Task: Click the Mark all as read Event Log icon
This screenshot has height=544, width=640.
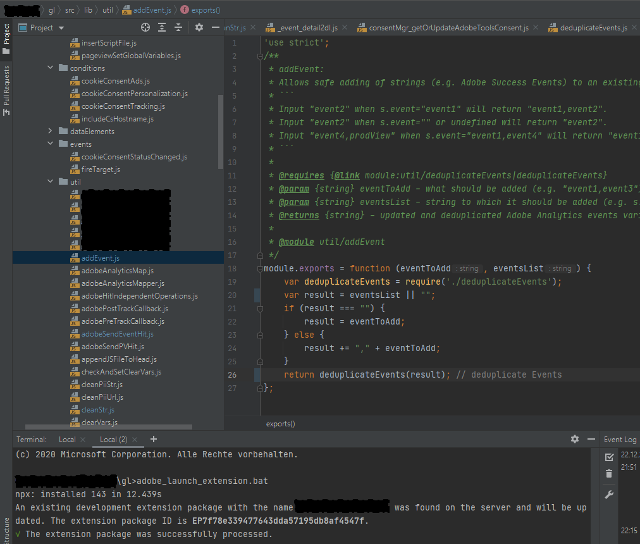Action: click(609, 457)
